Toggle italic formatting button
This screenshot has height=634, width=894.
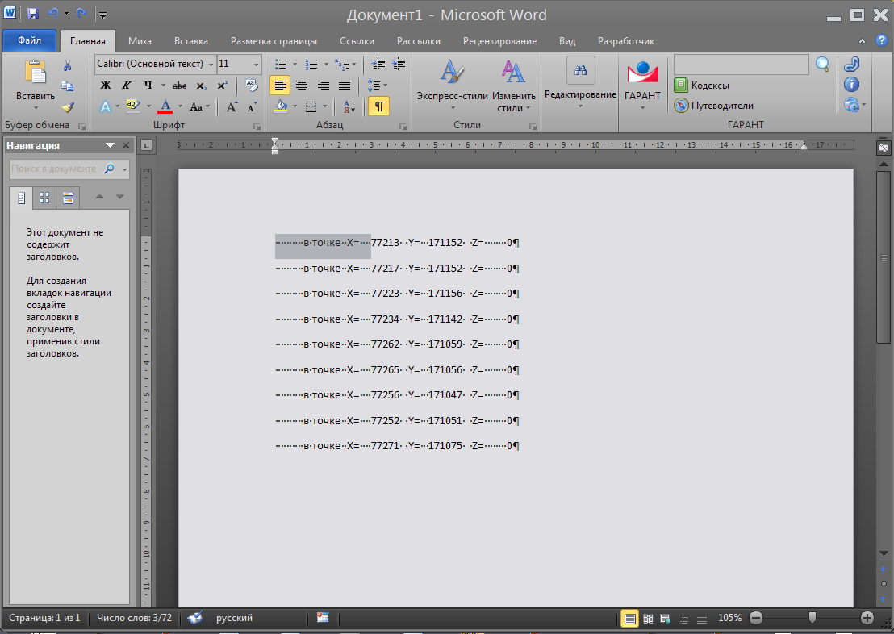[126, 86]
